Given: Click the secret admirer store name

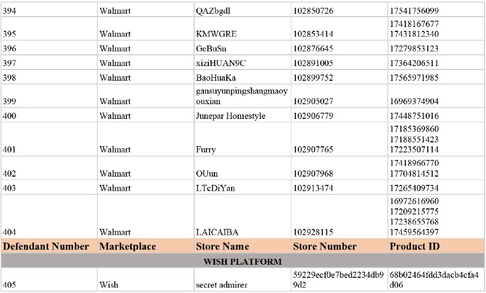Looking at the screenshot, I should (221, 285).
